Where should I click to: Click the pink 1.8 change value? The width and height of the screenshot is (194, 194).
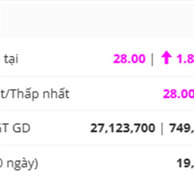click(185, 59)
